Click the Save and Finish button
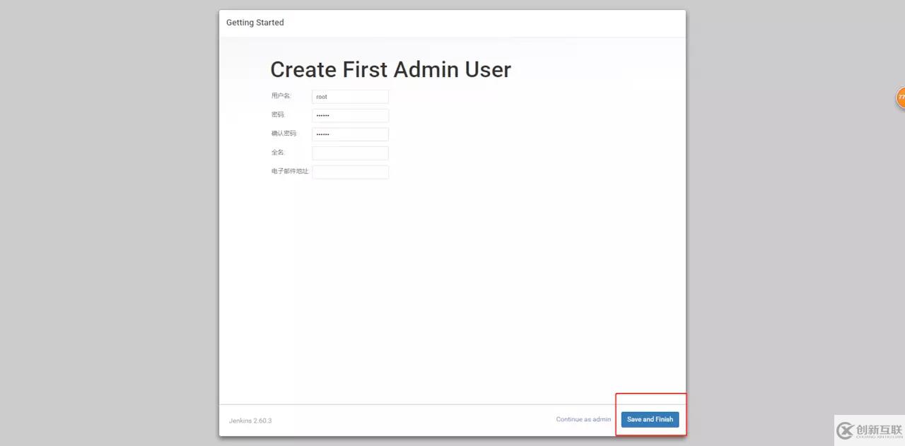Viewport: 905px width, 446px height. pyautogui.click(x=650, y=419)
